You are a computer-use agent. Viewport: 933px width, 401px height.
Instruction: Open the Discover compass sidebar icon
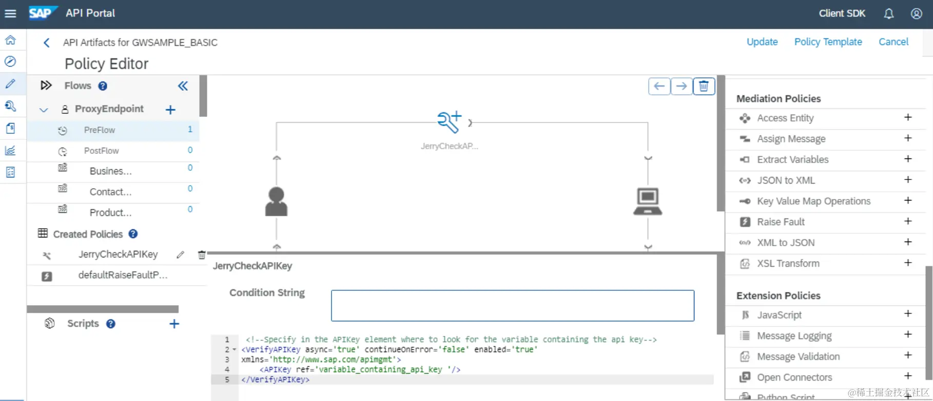point(10,62)
